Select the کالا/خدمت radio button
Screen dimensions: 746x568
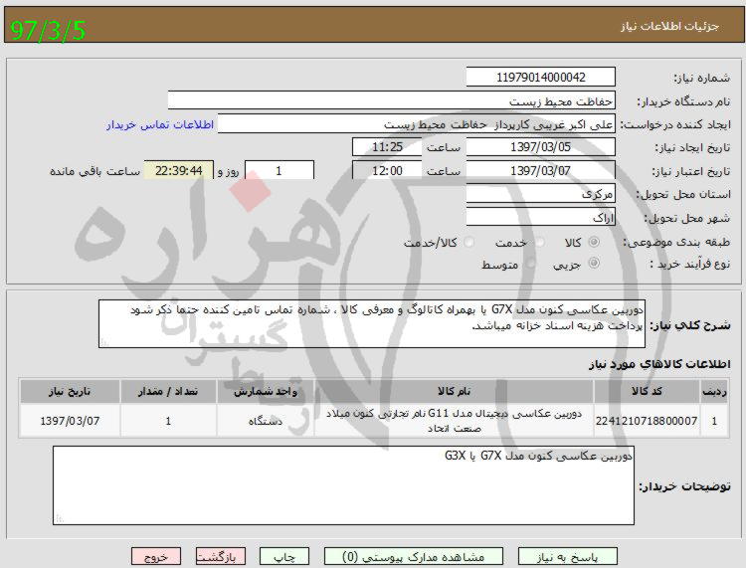[x=469, y=242]
